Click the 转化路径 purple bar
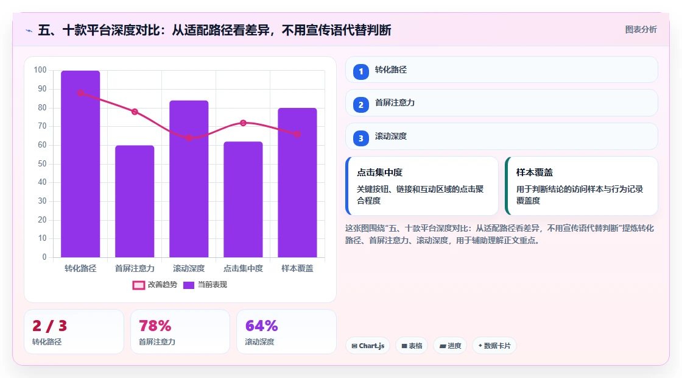 [80, 164]
